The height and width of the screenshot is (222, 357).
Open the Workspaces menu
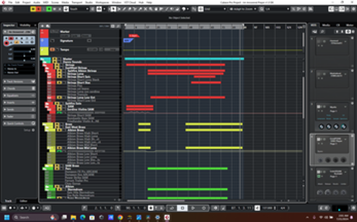click(102, 2)
